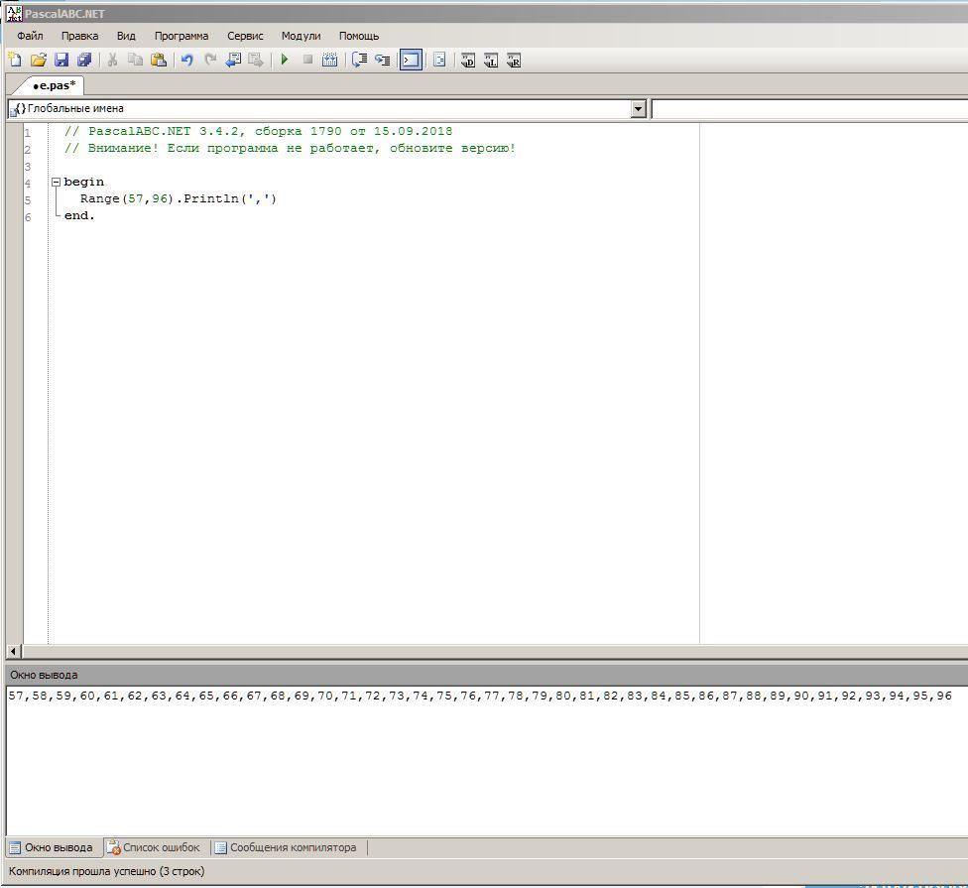This screenshot has width=968, height=888.
Task: Compile the program icon
Action: point(330,60)
